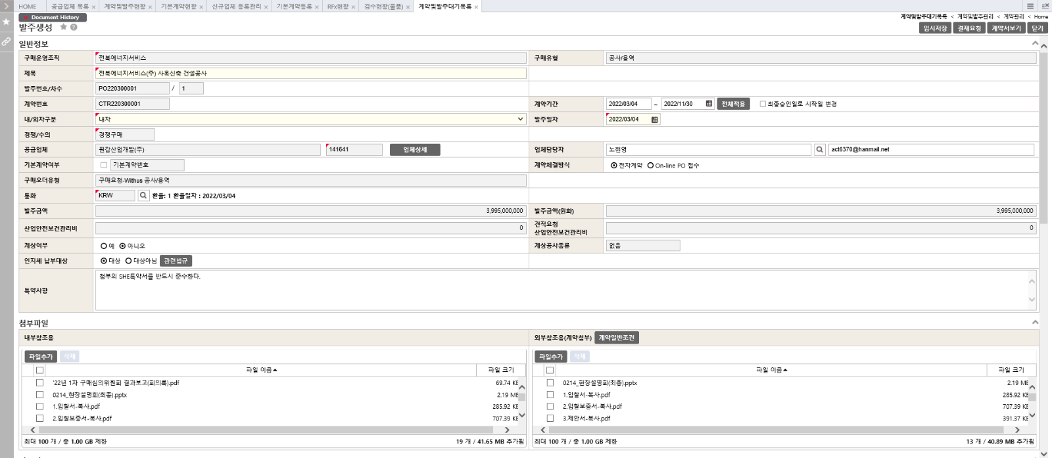Collapse the 일반정보 section

(x=1035, y=43)
